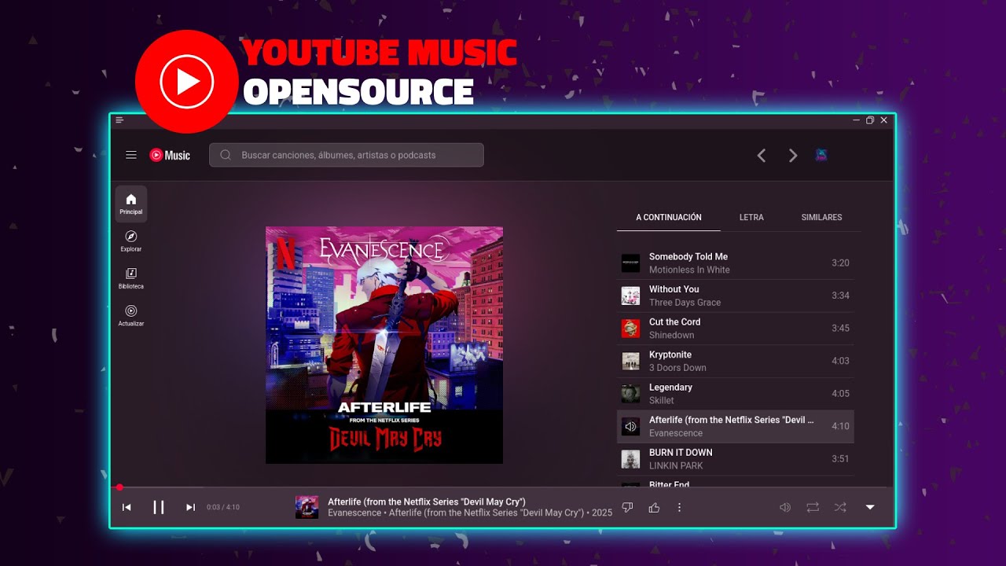This screenshot has height=566, width=1006.
Task: Click the 3:51 duration of BURN IT DOWN
Action: [x=840, y=459]
